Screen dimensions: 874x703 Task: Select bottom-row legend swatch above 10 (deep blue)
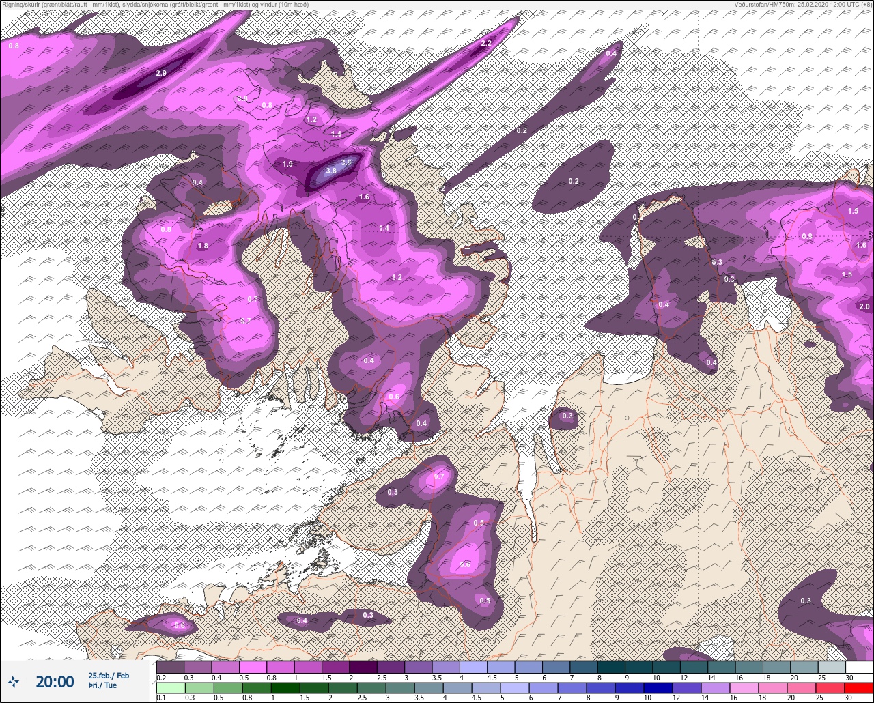(x=658, y=687)
